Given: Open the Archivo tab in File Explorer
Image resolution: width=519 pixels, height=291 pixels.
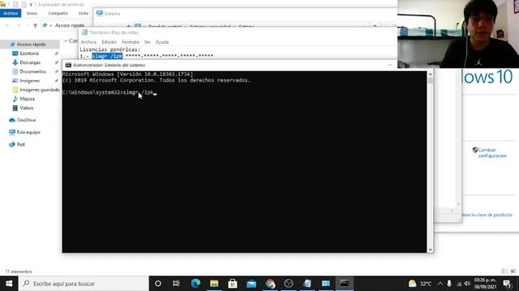Looking at the screenshot, I should [x=11, y=13].
